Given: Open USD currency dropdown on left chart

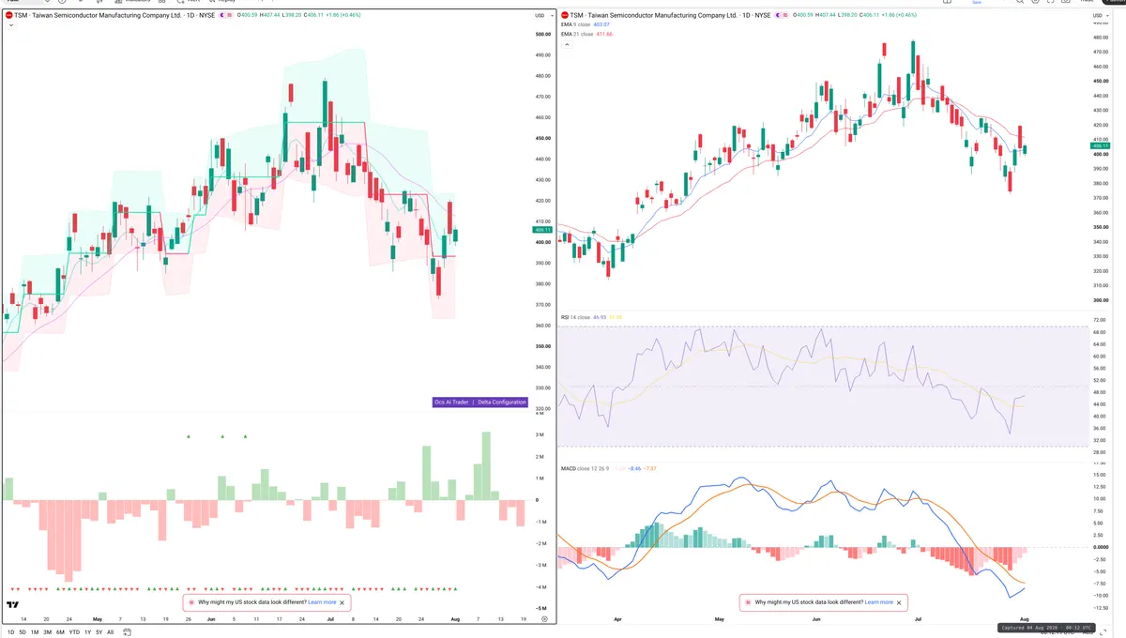Looking at the screenshot, I should pos(541,16).
